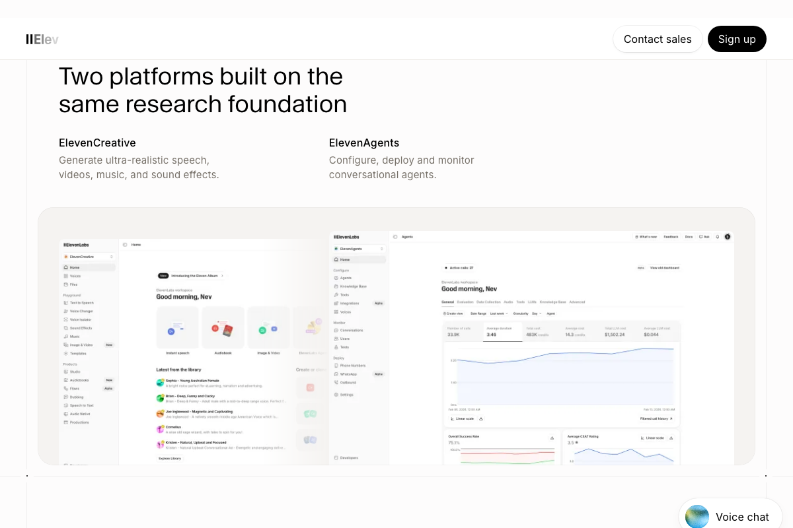Toggle sidebar icon next to Agents title
Viewport: 793px width, 528px height.
pyautogui.click(x=395, y=236)
